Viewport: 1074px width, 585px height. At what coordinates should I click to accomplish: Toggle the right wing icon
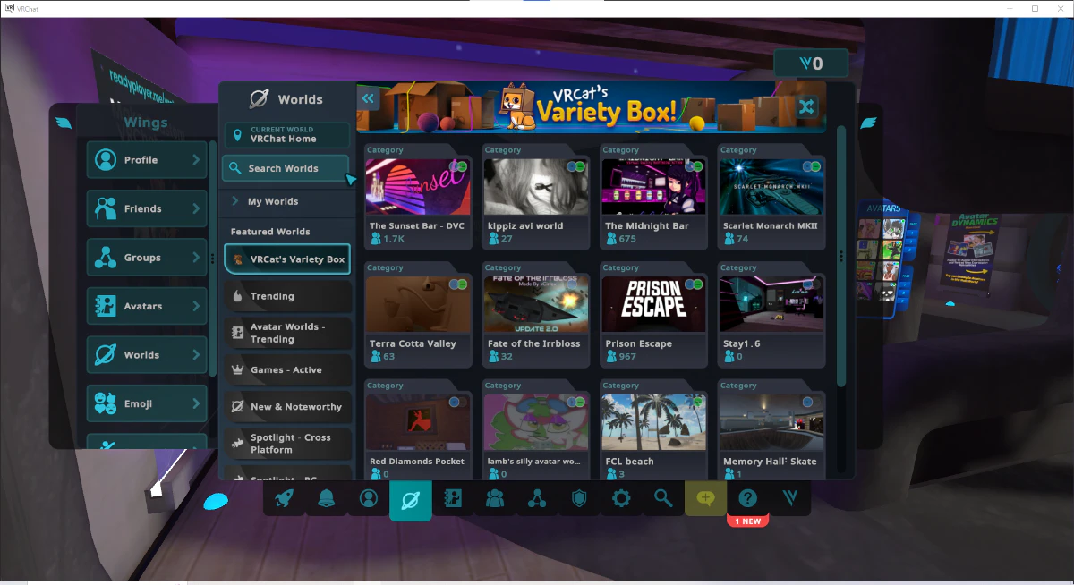coord(868,123)
